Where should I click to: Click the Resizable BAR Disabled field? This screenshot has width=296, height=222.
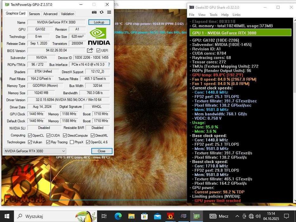pyautogui.click(x=97, y=128)
